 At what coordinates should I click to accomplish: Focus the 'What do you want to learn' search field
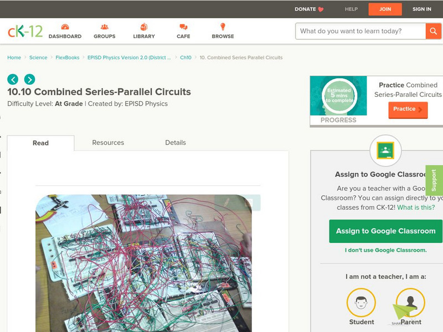tap(360, 31)
